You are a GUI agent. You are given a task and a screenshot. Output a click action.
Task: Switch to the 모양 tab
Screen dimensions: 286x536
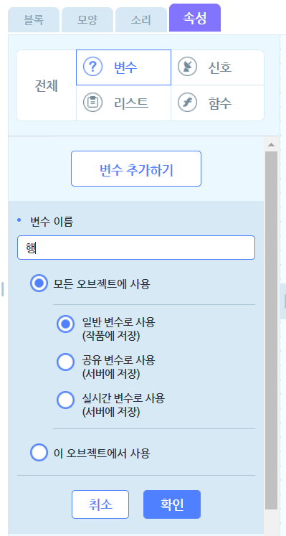(87, 20)
